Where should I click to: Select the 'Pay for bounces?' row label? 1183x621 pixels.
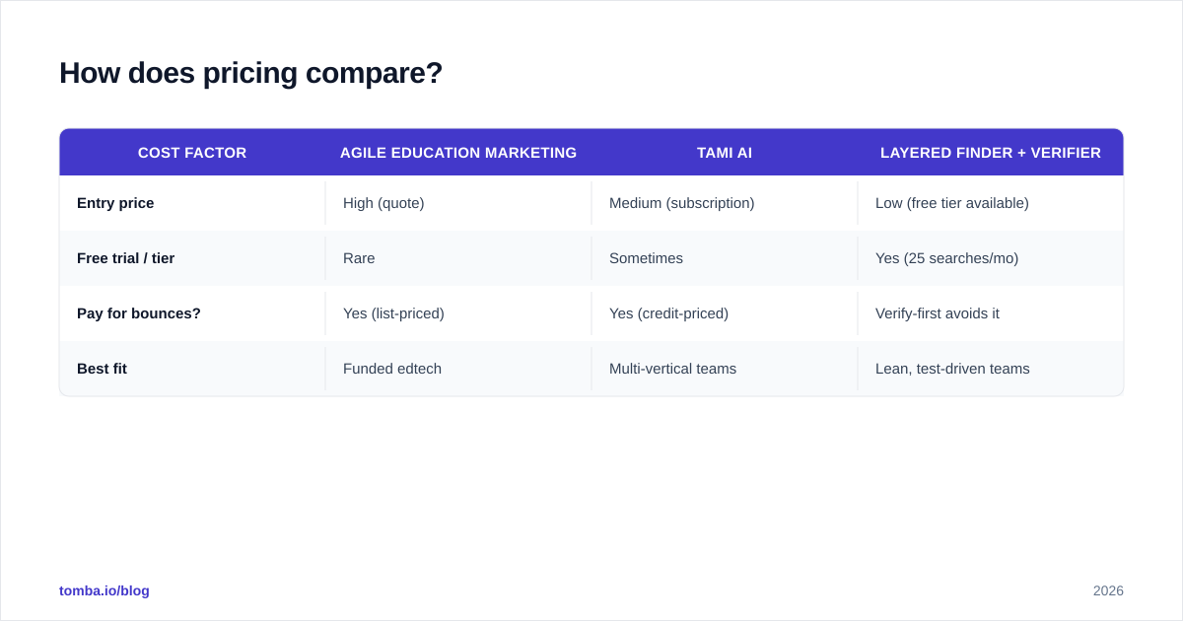pos(139,313)
